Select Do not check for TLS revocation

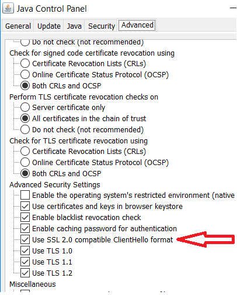click(25, 129)
